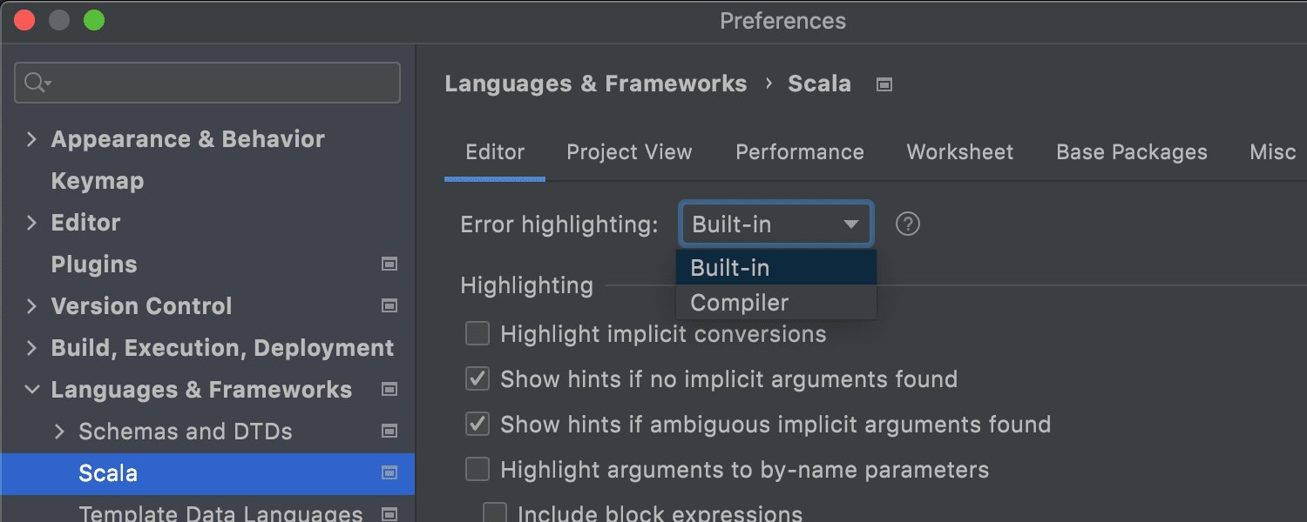Close the Preferences window
This screenshot has height=522, width=1307.
pos(24,20)
